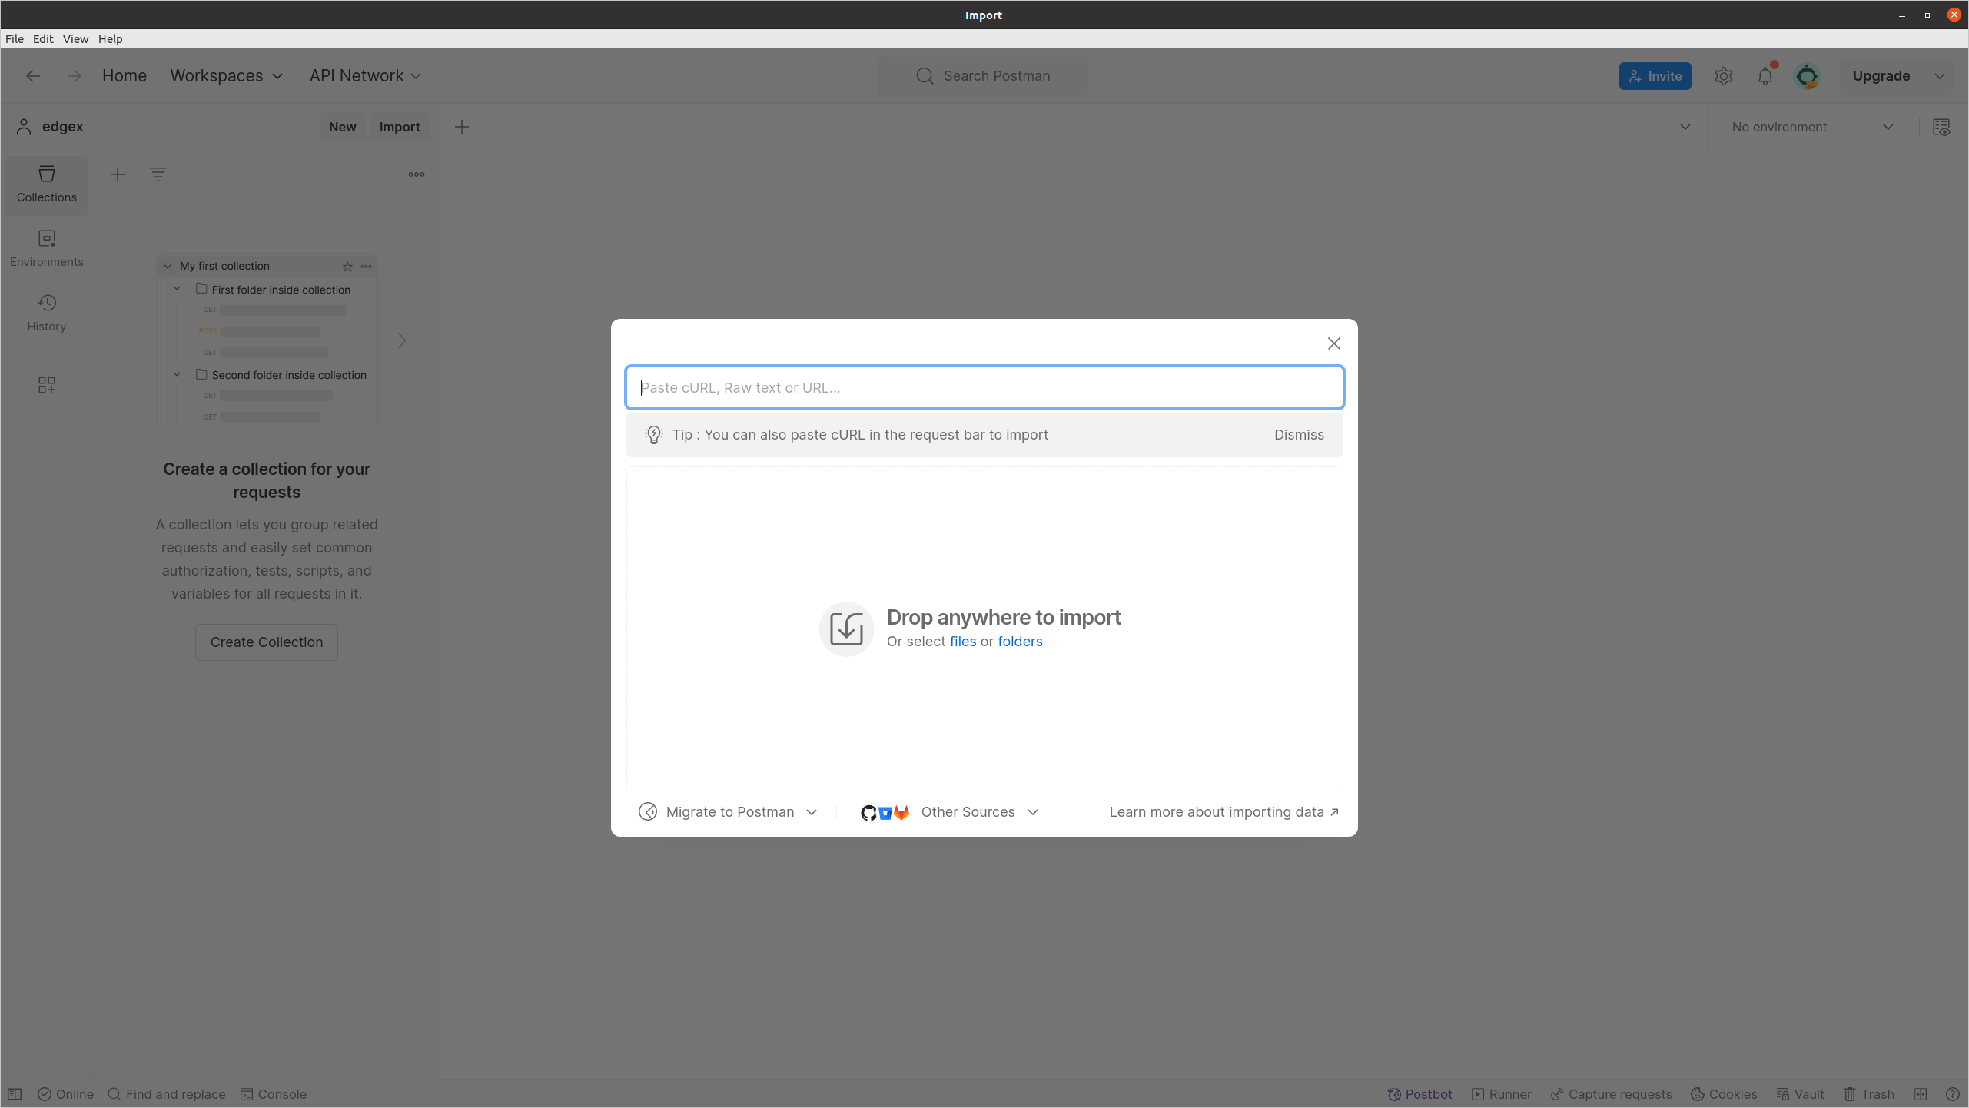
Task: Toggle the sidebar panel icon in status bar
Action: (x=15, y=1094)
